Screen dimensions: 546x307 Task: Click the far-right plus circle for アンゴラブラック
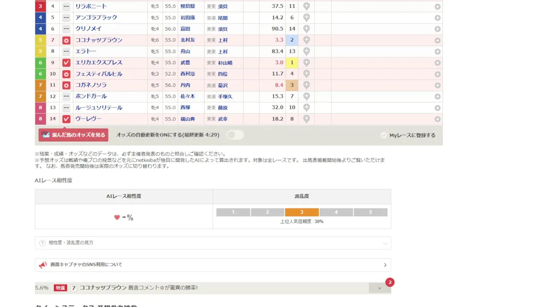tap(438, 18)
